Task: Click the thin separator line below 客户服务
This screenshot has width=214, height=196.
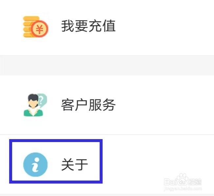Action: (107, 135)
